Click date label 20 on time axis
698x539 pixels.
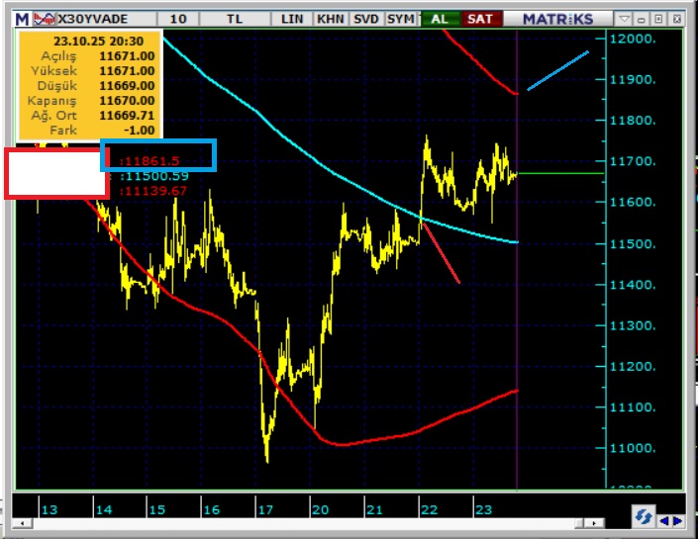(x=319, y=509)
